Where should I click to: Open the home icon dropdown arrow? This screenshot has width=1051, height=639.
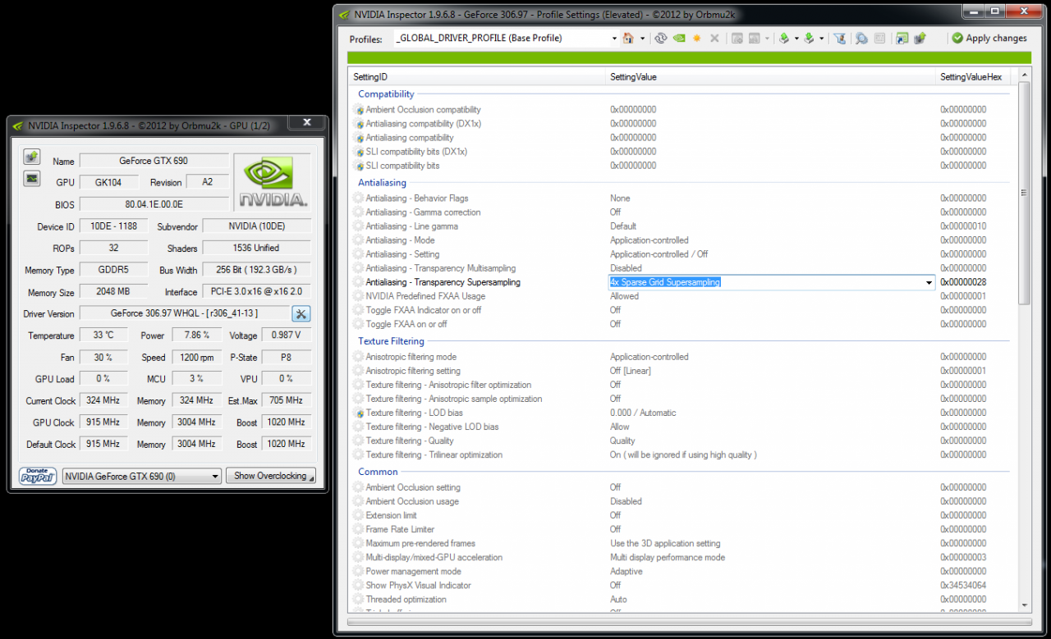(x=642, y=39)
